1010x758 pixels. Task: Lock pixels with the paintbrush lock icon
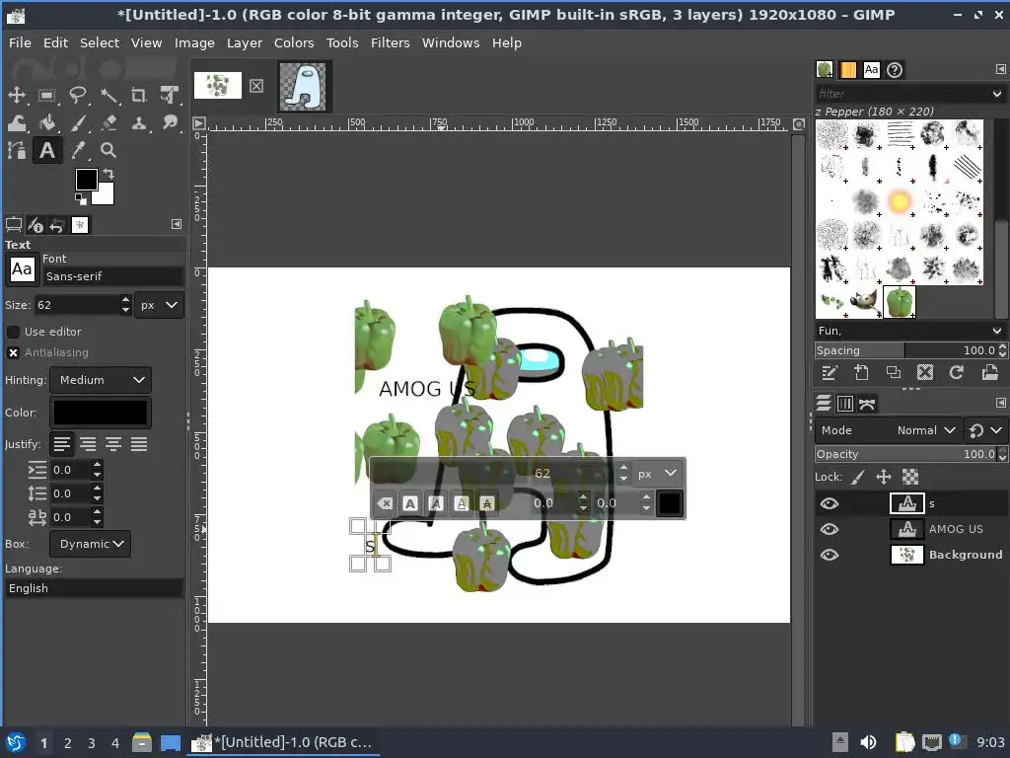click(x=857, y=477)
